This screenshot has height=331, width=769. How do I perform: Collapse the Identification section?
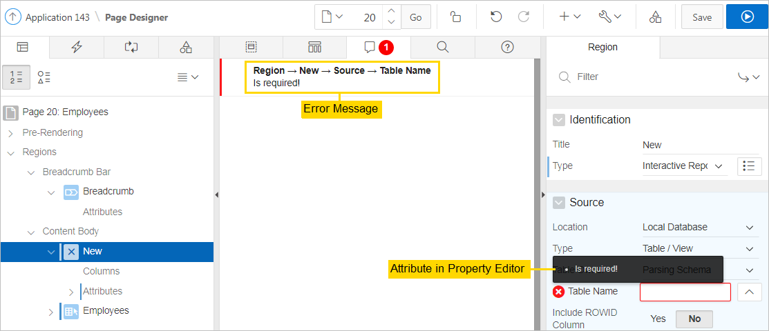coord(559,120)
